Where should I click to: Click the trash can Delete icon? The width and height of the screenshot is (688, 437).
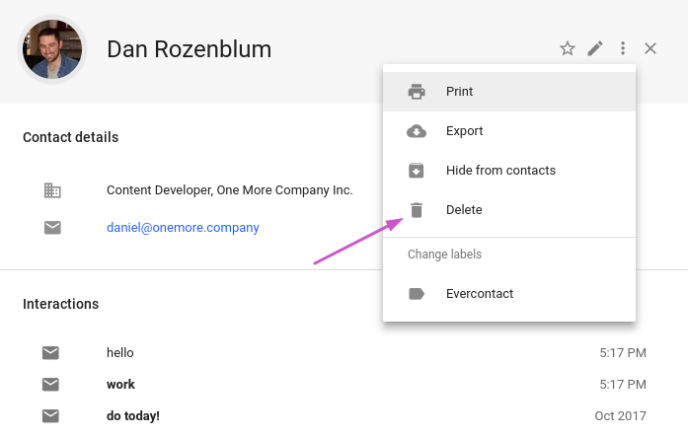click(417, 210)
